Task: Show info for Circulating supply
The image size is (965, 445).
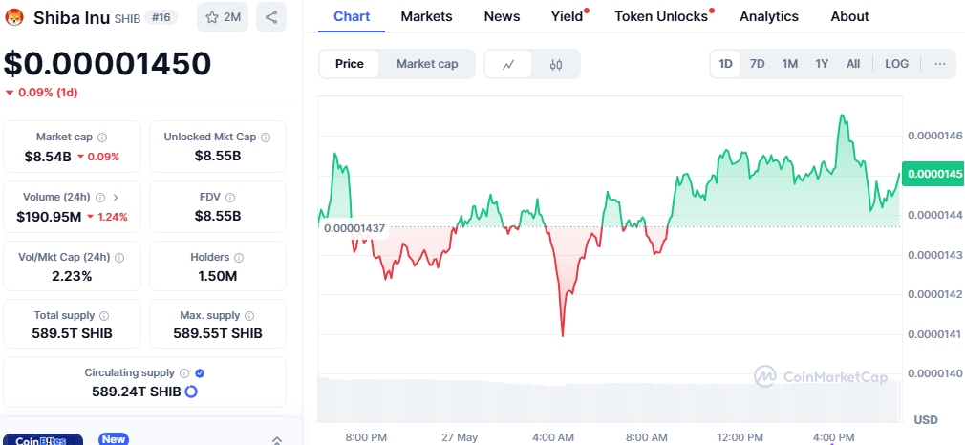Action: tap(184, 373)
